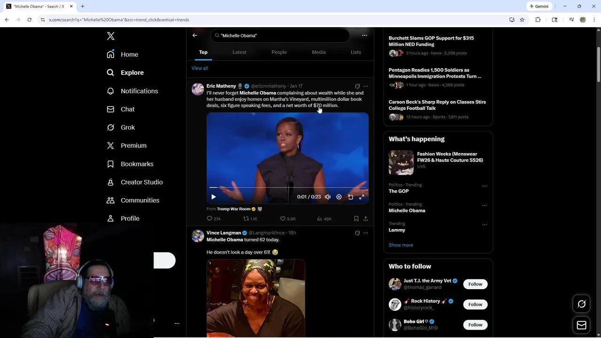Open Eric Matheny's profile name
Screen dimensions: 601x338
click(x=221, y=86)
